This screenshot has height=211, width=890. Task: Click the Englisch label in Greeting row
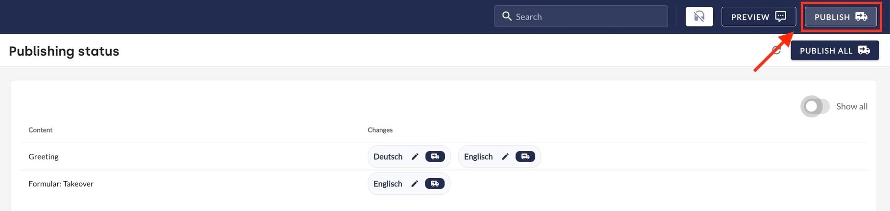pos(478,156)
